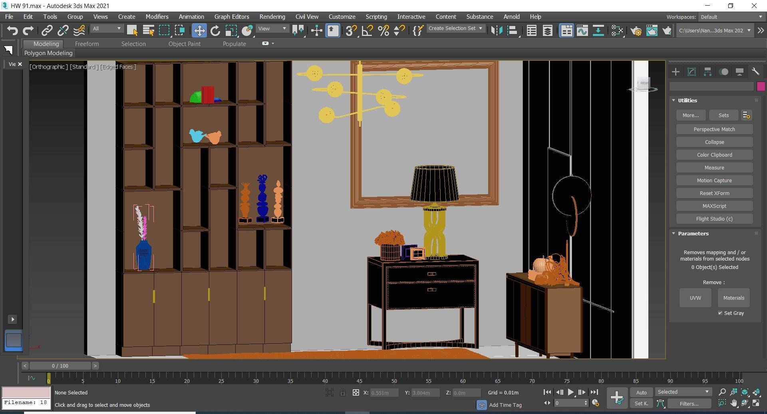Open the Mirror tool

point(497,30)
